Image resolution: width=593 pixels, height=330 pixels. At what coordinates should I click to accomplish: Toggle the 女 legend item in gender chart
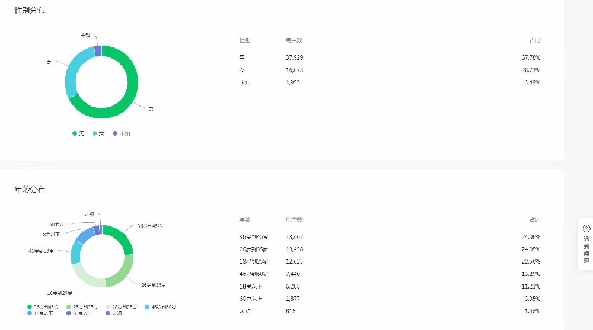[98, 133]
